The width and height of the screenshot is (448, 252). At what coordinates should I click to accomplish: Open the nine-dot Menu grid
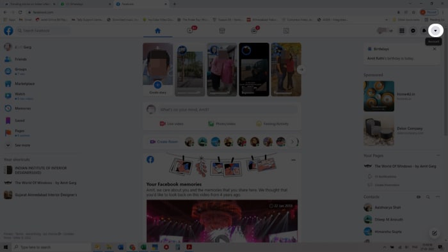click(x=402, y=31)
